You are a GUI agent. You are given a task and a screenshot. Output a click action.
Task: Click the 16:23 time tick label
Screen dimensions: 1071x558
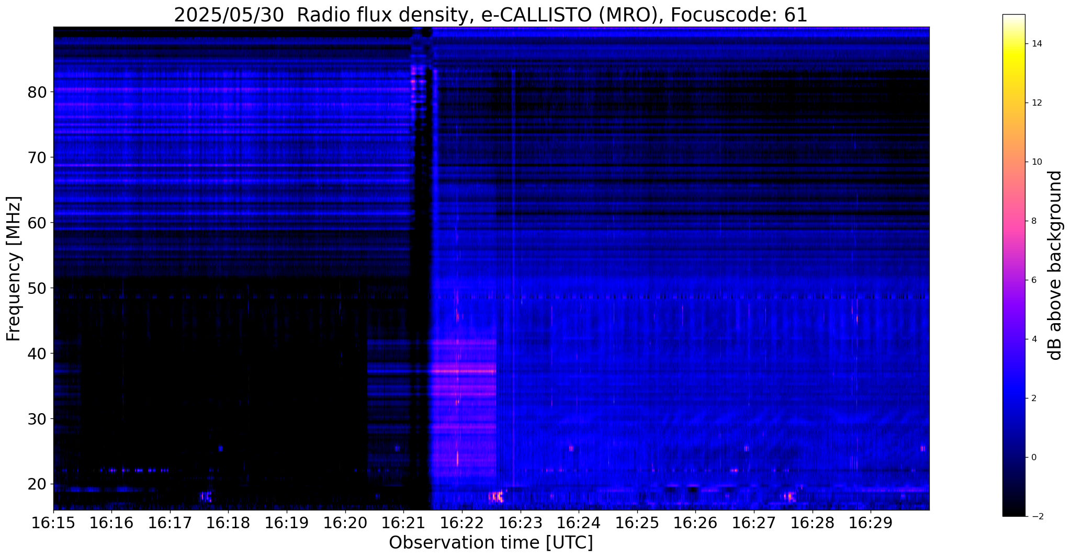click(x=520, y=523)
